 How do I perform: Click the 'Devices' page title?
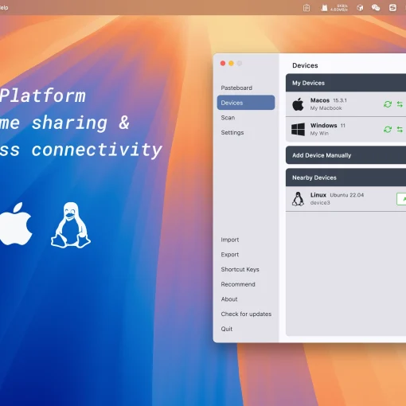point(305,65)
